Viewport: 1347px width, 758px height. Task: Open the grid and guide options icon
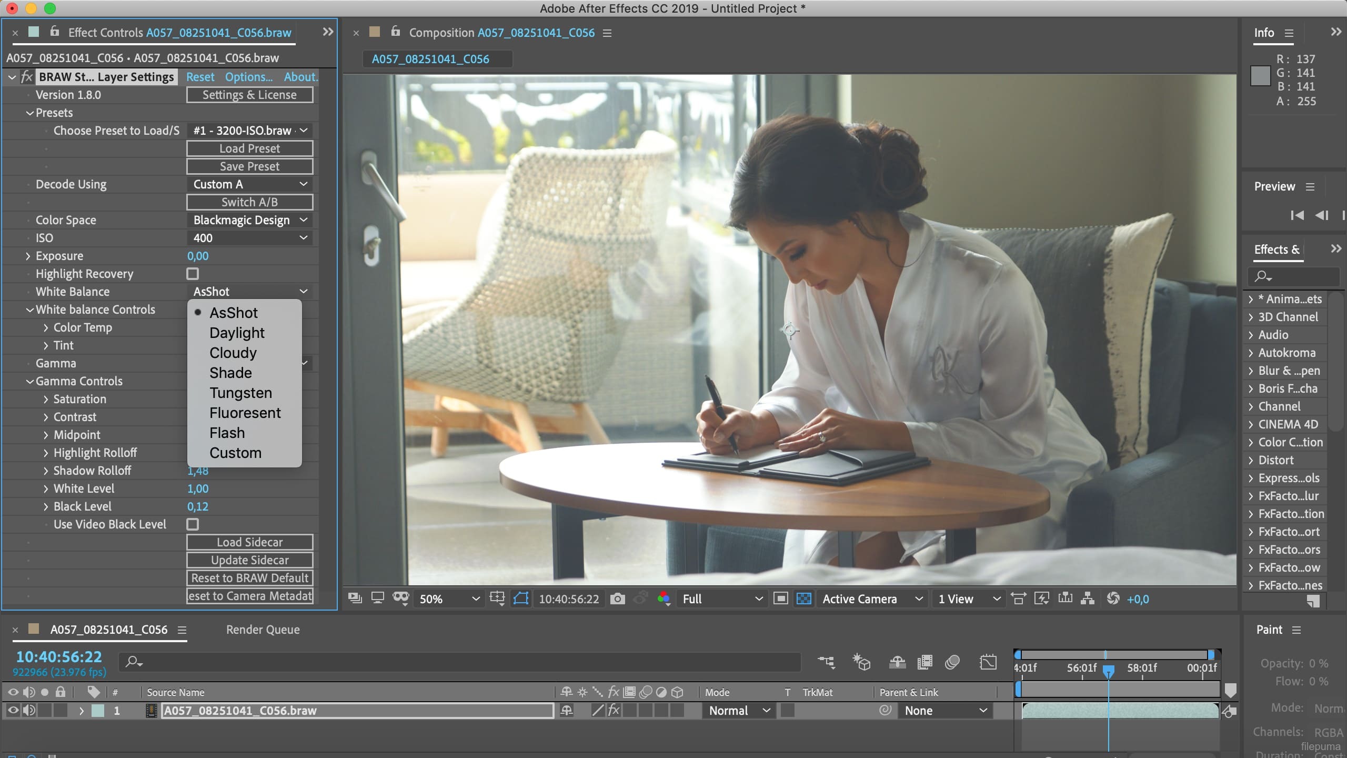[x=497, y=599]
